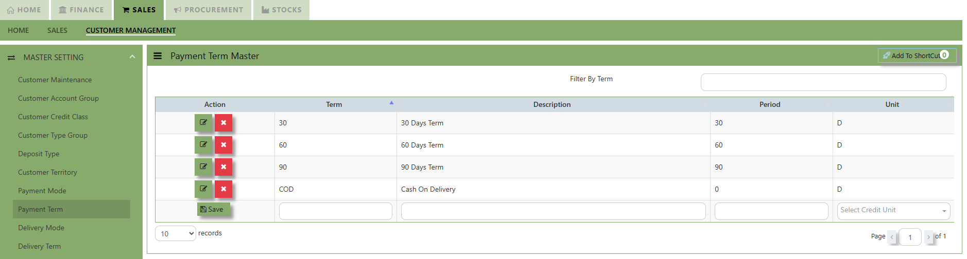
Task: Collapse the Master Setting section
Action: pos(132,57)
